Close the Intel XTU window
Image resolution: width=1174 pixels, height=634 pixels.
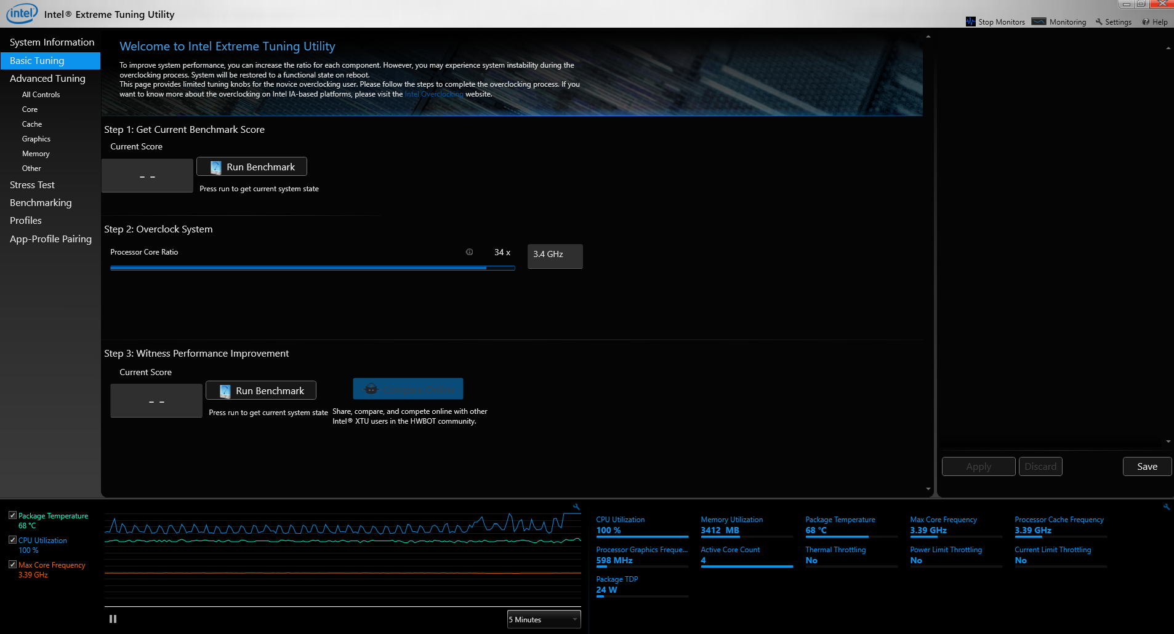pos(1161,4)
